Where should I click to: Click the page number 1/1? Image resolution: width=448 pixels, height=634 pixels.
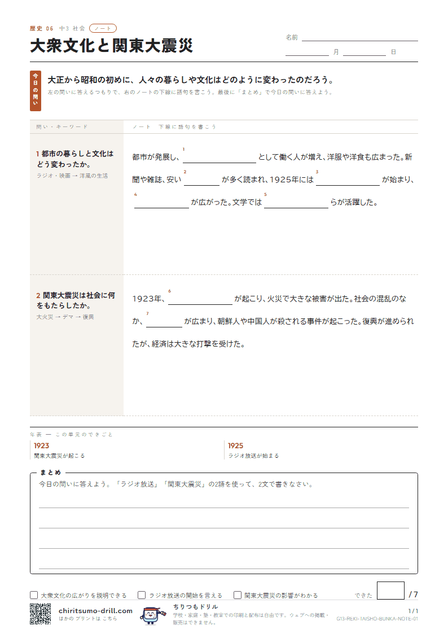[x=413, y=611]
